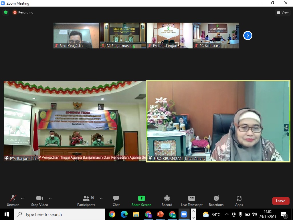Expand audio options arrow beside Unmute
Screen dimensions: 293x220
tap(22, 198)
